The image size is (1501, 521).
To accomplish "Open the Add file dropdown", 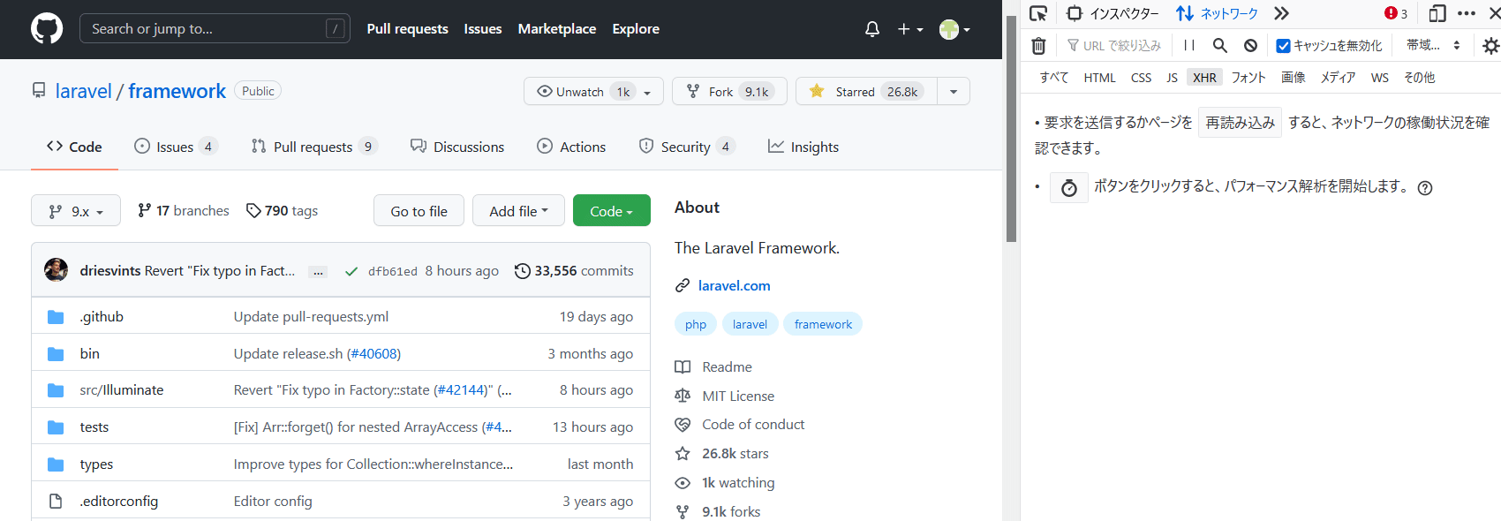I will pos(518,211).
